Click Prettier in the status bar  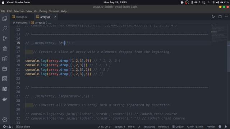[x=211, y=126]
